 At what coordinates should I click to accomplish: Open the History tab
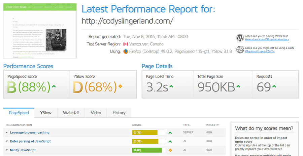point(119,113)
